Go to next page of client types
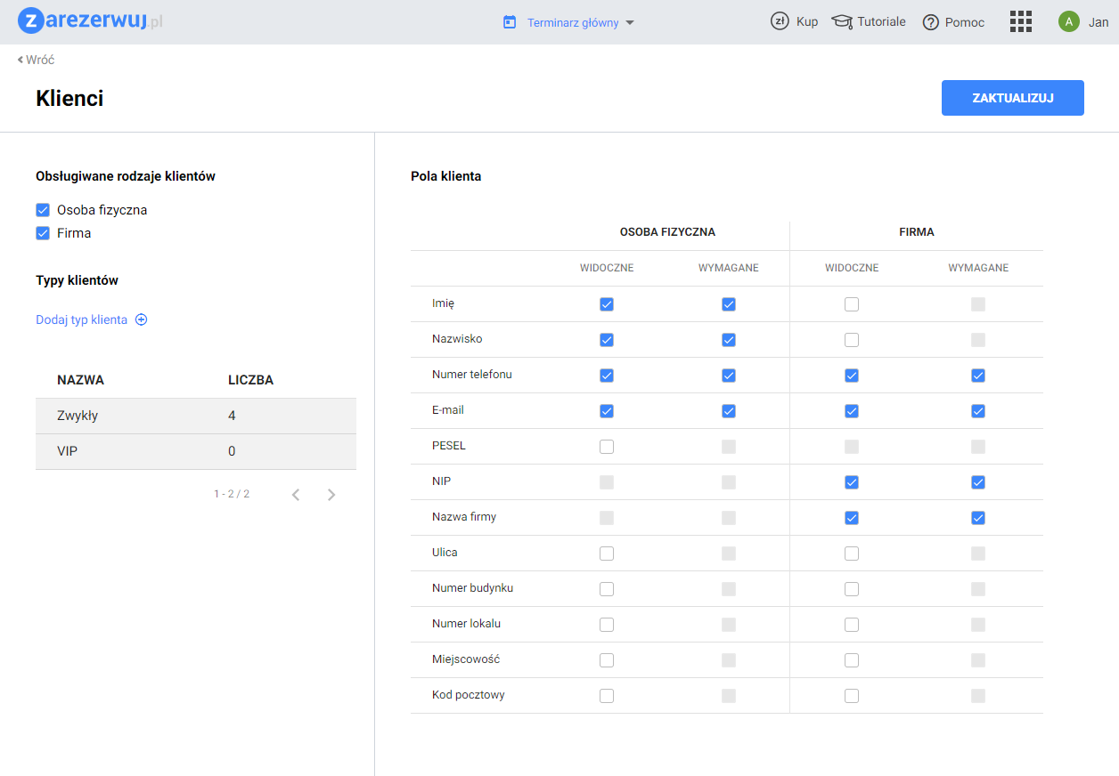The width and height of the screenshot is (1119, 776). click(331, 495)
